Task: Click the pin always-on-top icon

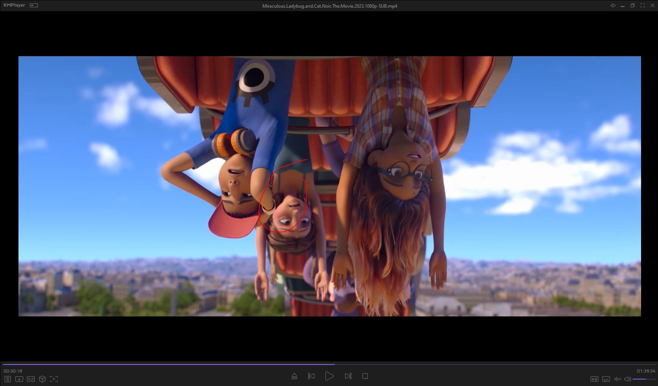Action: [613, 5]
